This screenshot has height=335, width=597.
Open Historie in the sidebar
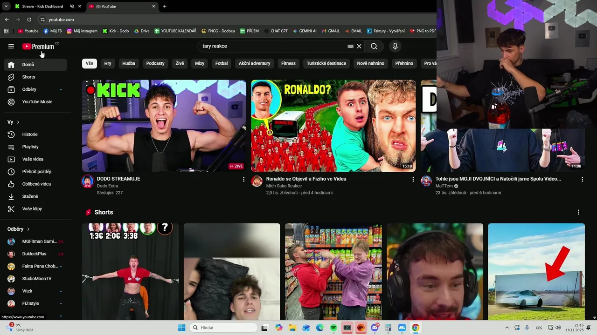click(x=35, y=134)
